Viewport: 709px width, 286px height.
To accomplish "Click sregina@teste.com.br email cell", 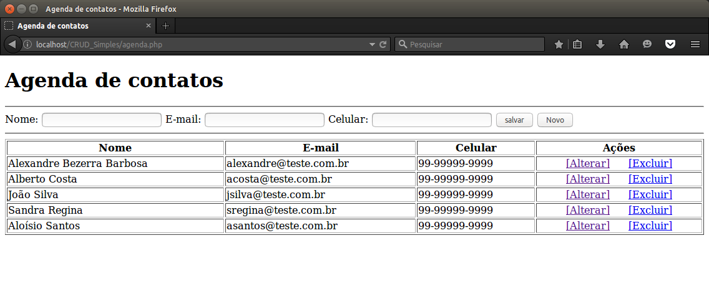I will pos(321,210).
